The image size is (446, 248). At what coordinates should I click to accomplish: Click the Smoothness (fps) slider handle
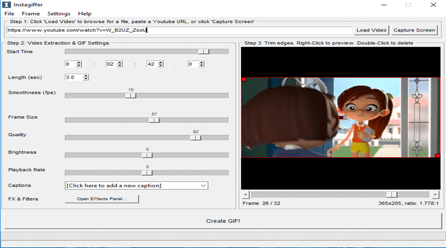(131, 95)
